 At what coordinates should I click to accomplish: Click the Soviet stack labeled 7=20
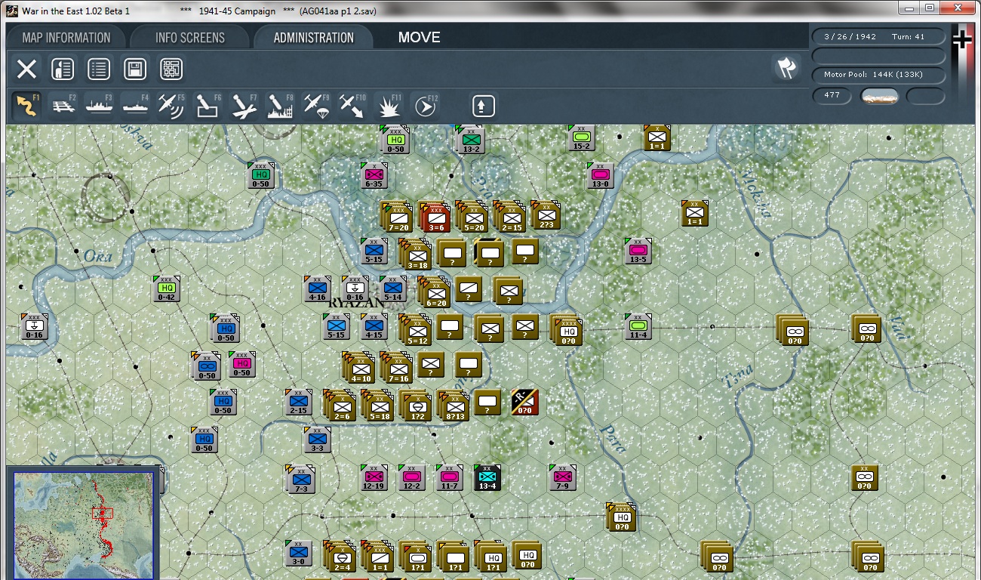[x=397, y=217]
